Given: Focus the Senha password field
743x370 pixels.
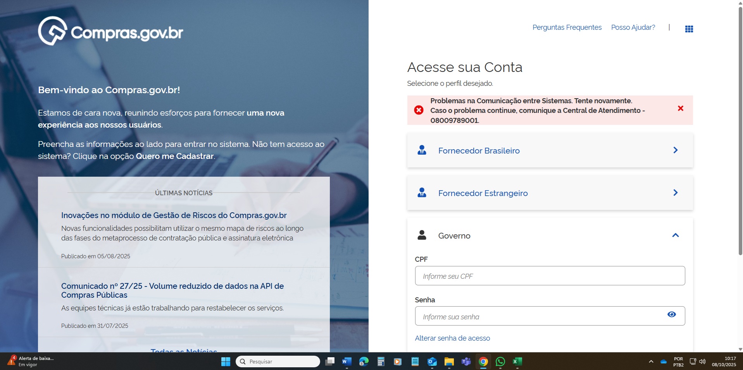Looking at the screenshot, I should click(550, 316).
